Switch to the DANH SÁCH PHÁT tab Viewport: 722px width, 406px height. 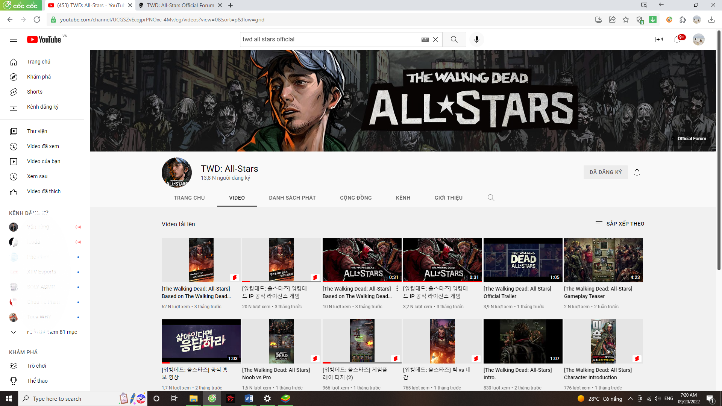coord(292,198)
